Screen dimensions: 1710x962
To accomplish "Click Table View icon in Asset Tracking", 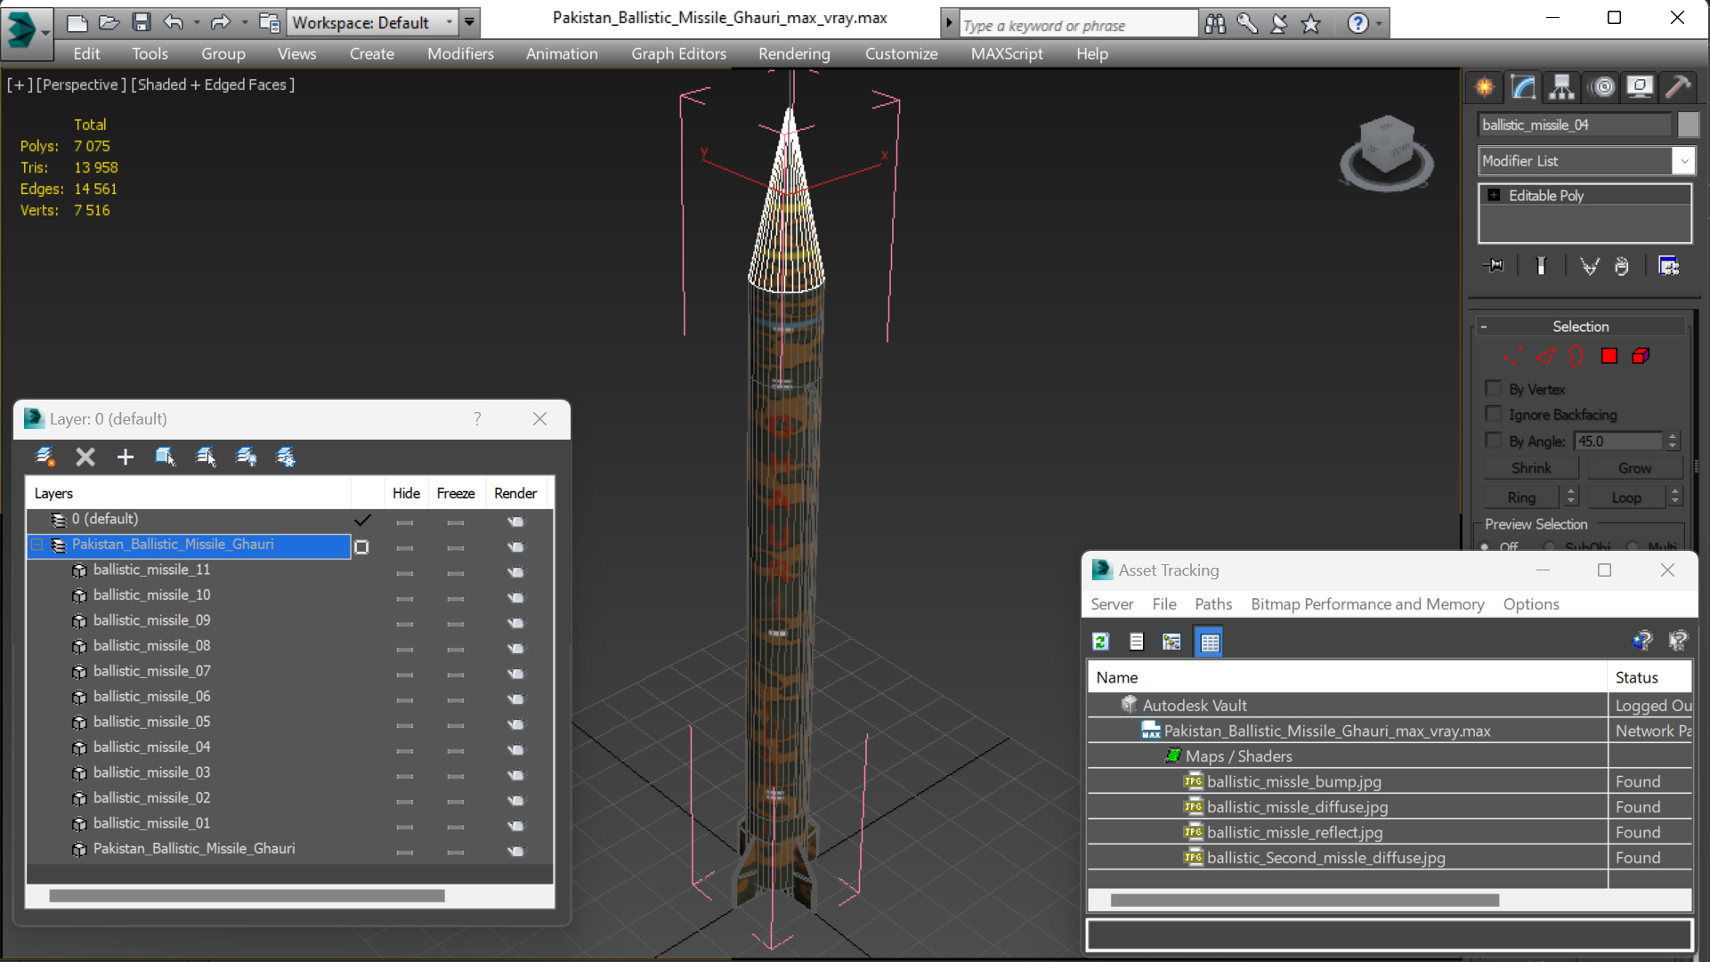I will point(1210,642).
